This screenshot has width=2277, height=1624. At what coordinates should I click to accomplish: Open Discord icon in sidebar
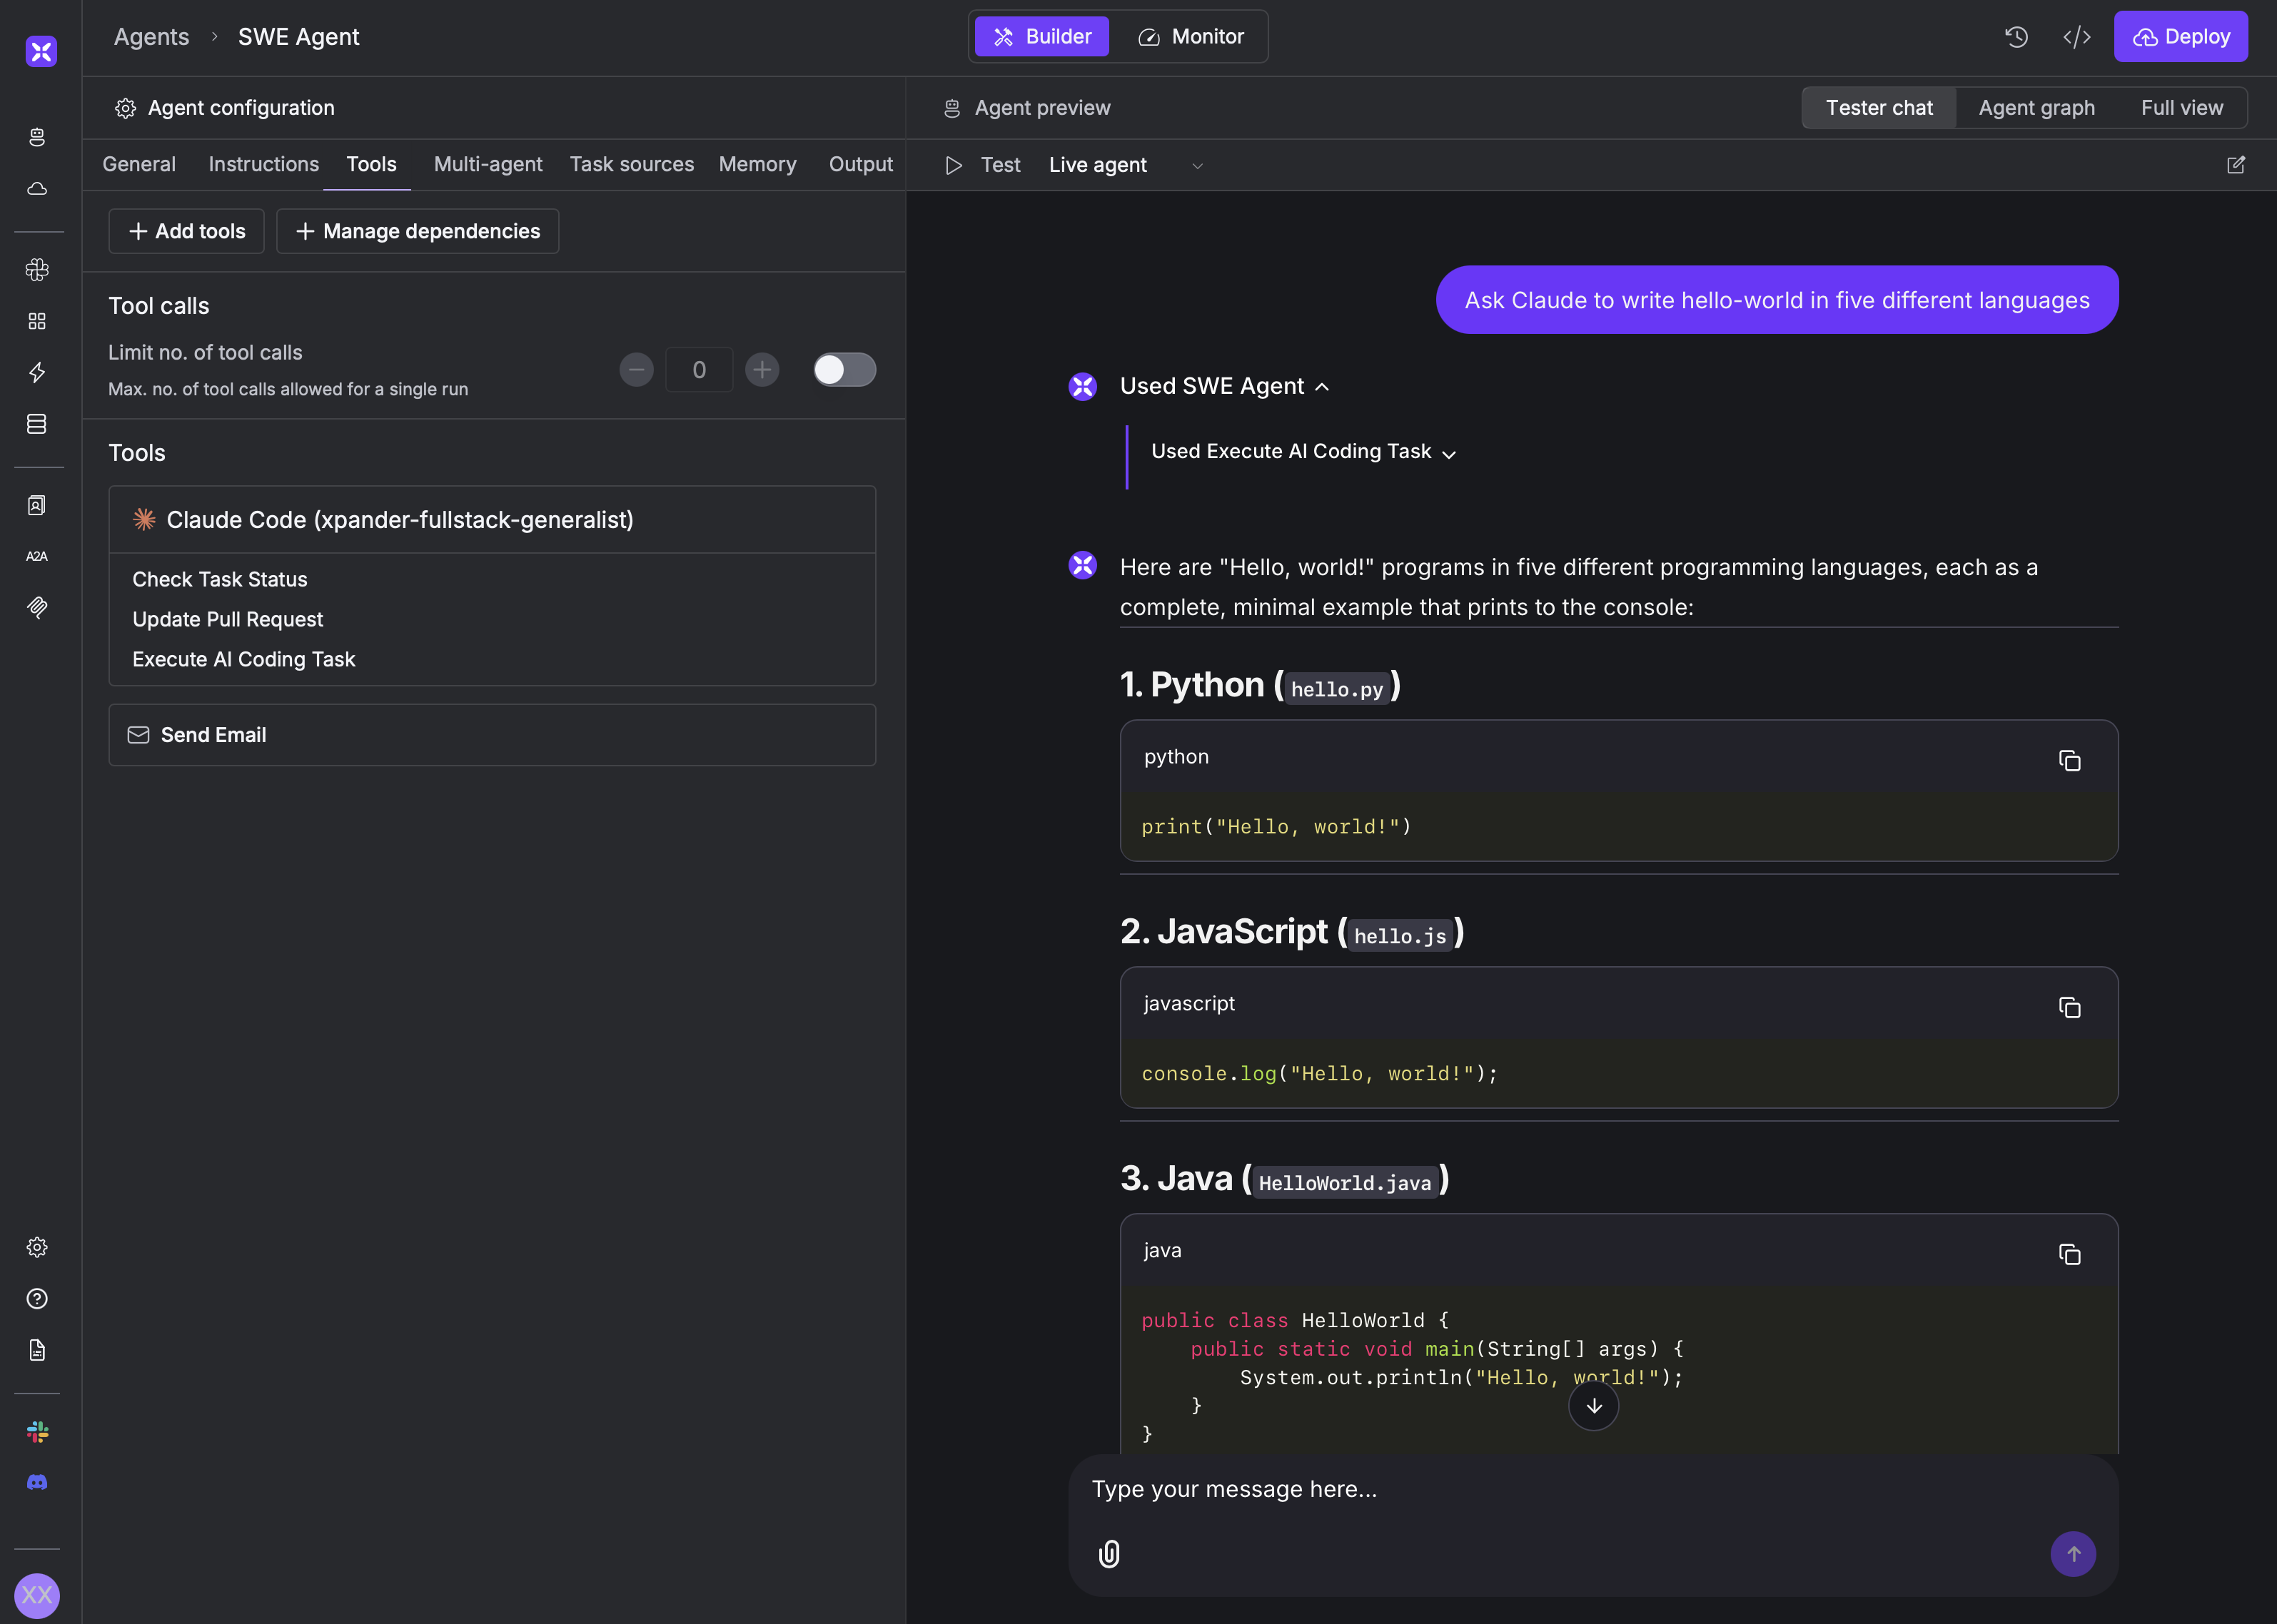click(x=37, y=1482)
